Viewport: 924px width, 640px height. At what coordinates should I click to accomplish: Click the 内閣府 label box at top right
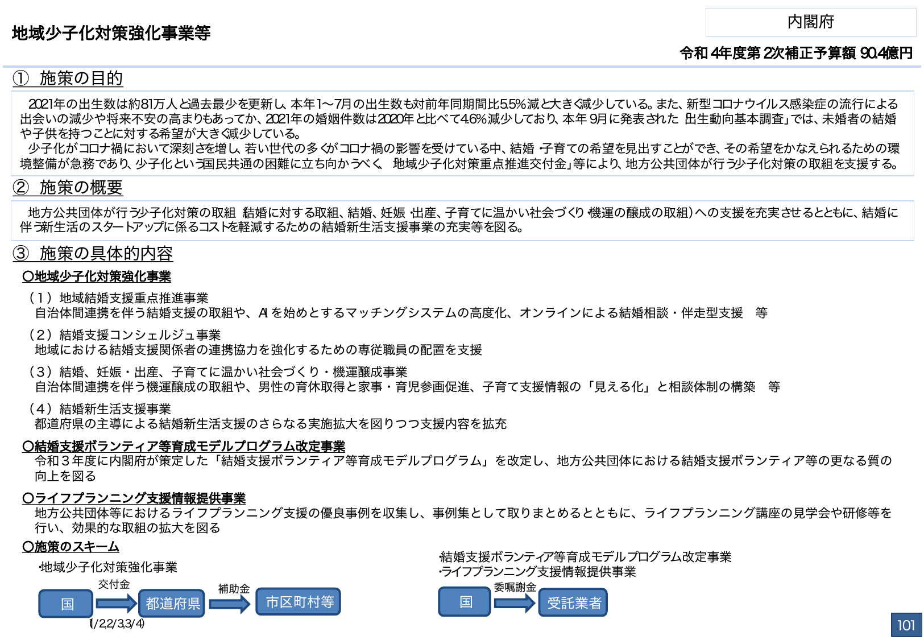(810, 22)
